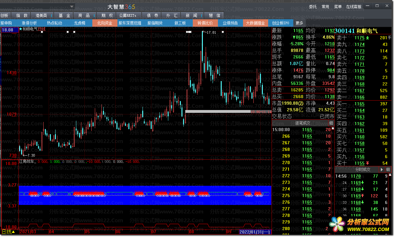
Task: Click the 细 detail button beside 分时成交
Action: [388, 169]
